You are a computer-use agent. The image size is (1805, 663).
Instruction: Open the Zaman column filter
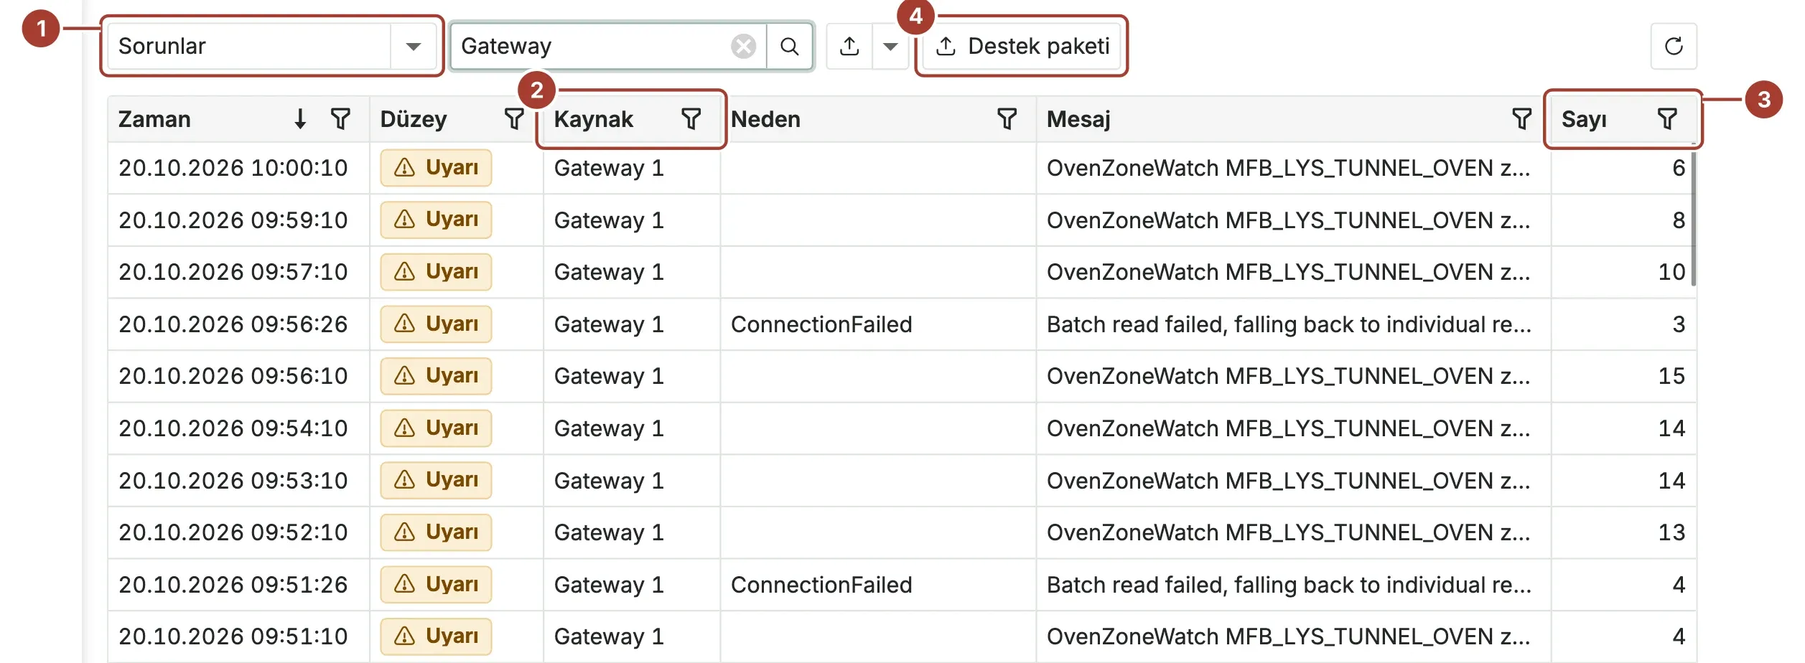coord(340,118)
